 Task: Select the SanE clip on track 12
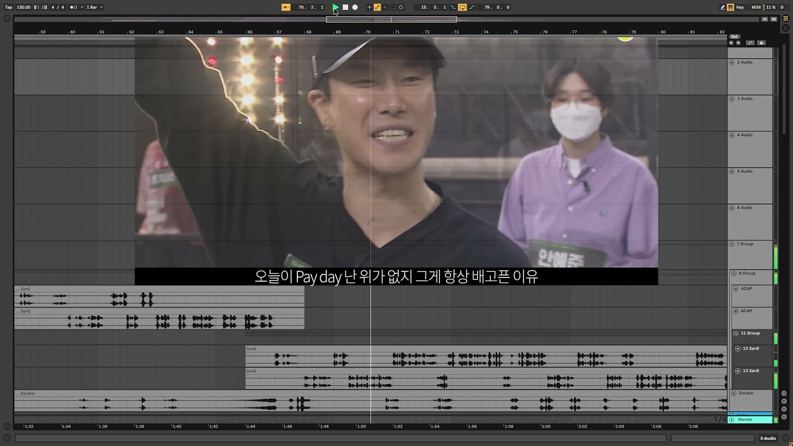pos(486,356)
